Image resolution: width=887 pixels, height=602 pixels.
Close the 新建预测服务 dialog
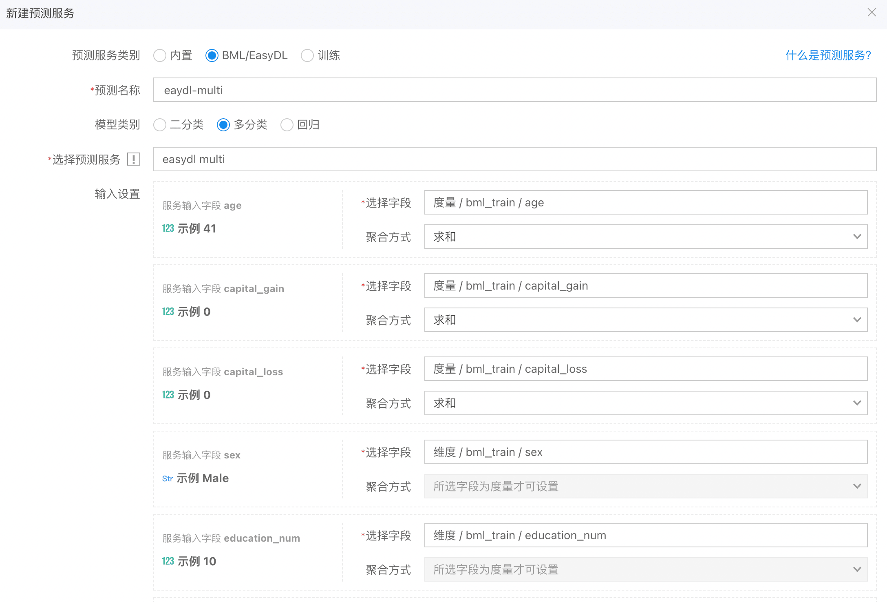872,13
